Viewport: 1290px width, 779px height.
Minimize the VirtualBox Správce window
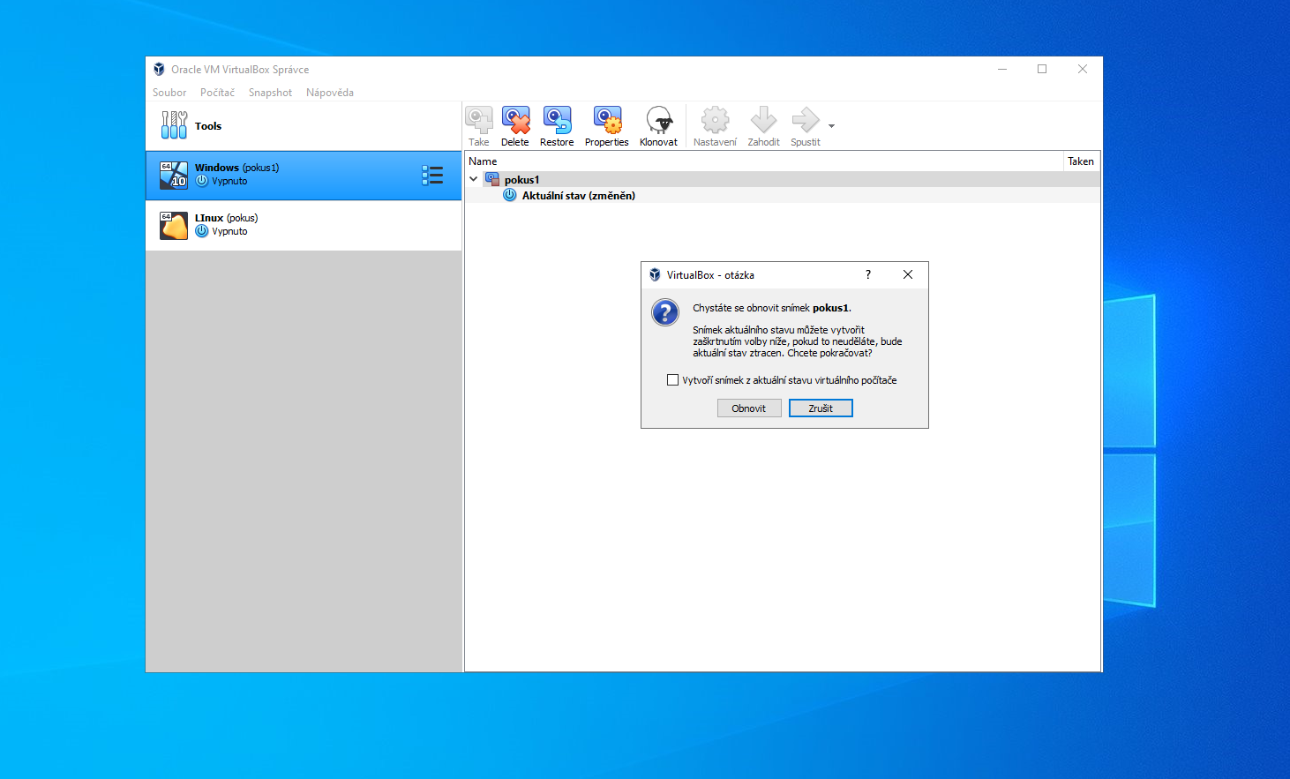[x=1002, y=69]
